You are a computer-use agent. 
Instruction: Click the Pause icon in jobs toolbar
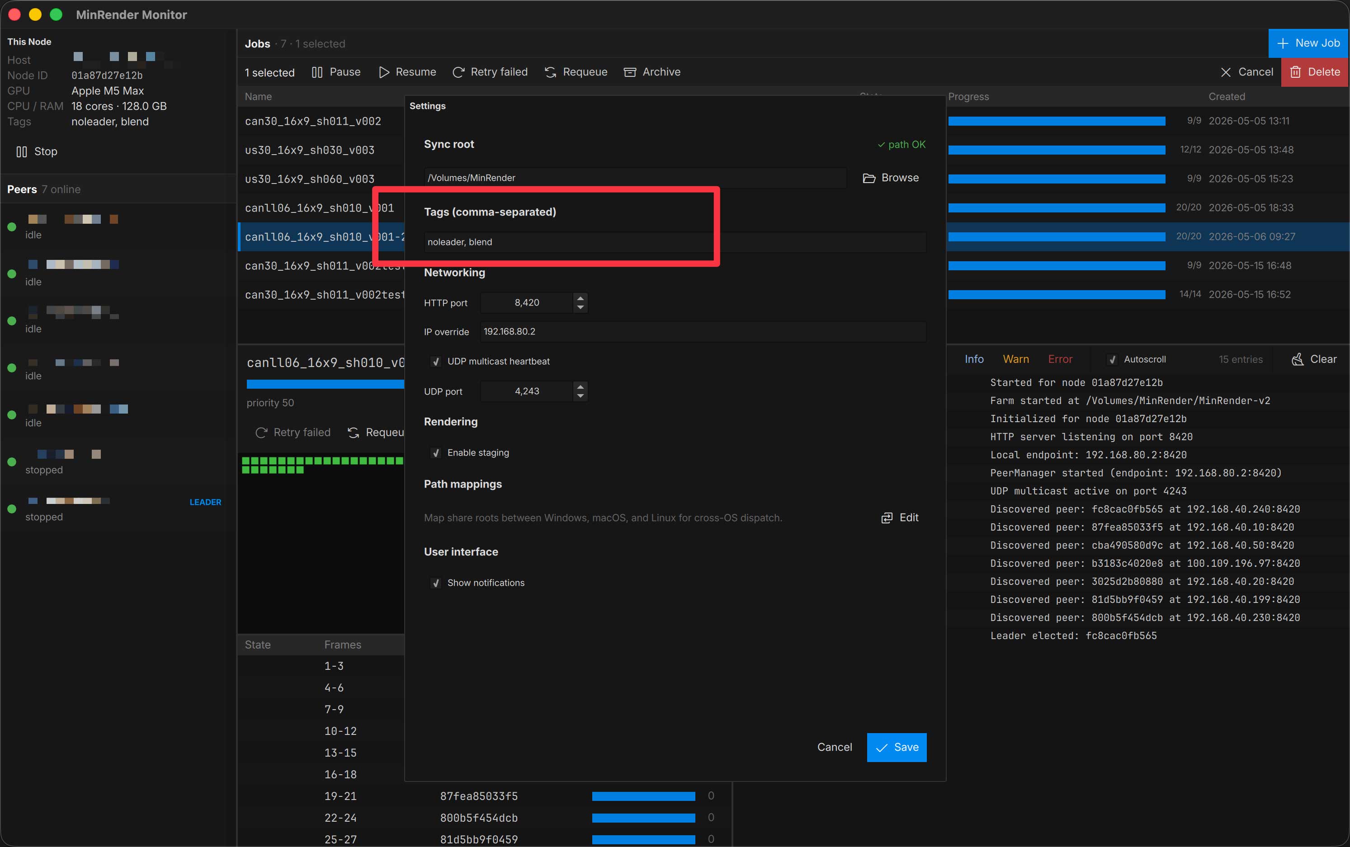coord(317,72)
